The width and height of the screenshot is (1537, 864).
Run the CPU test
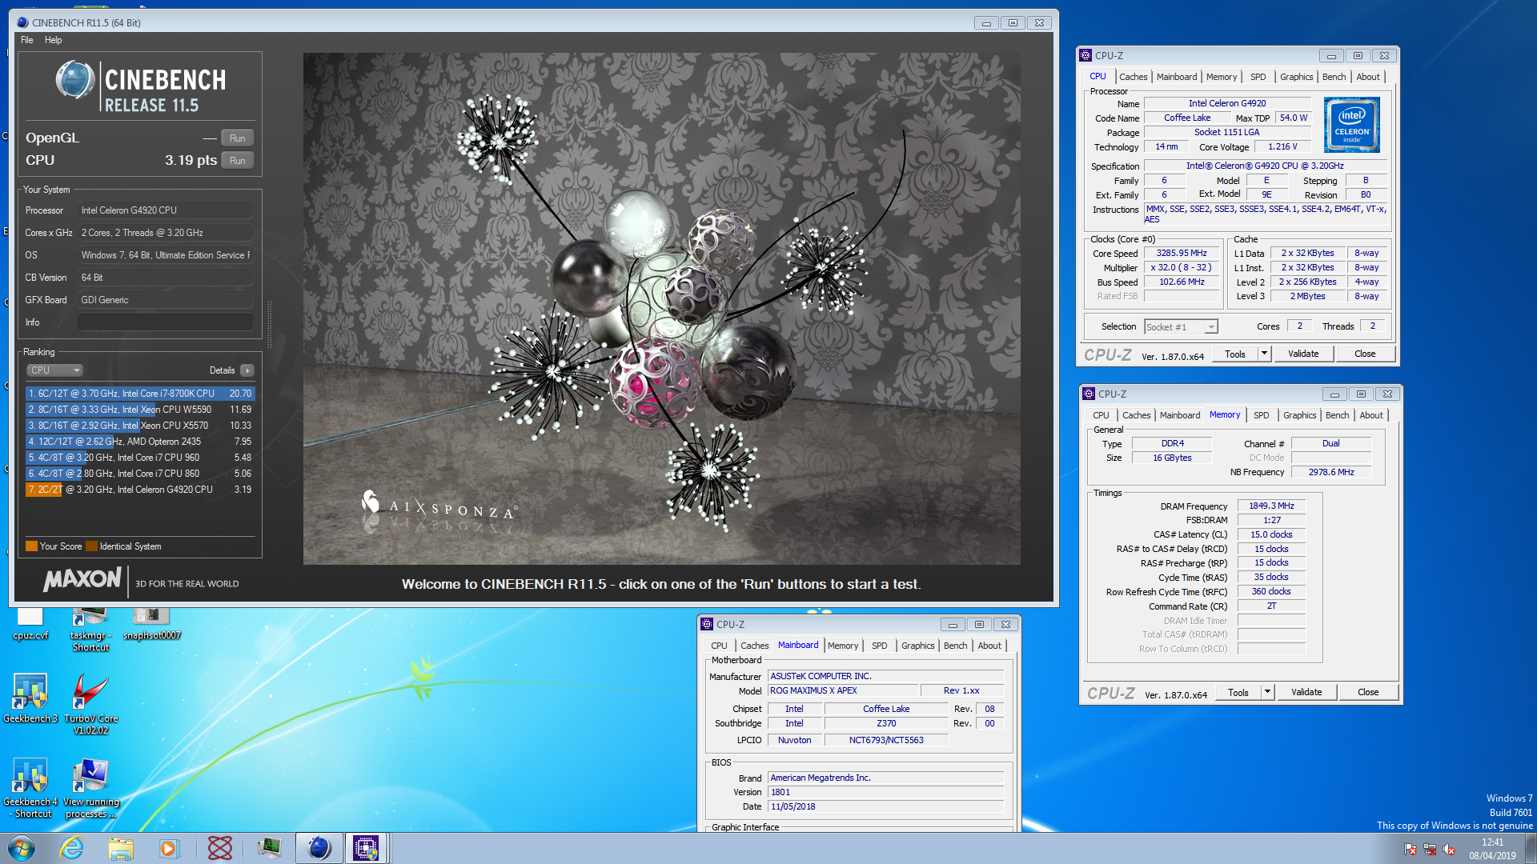point(238,160)
